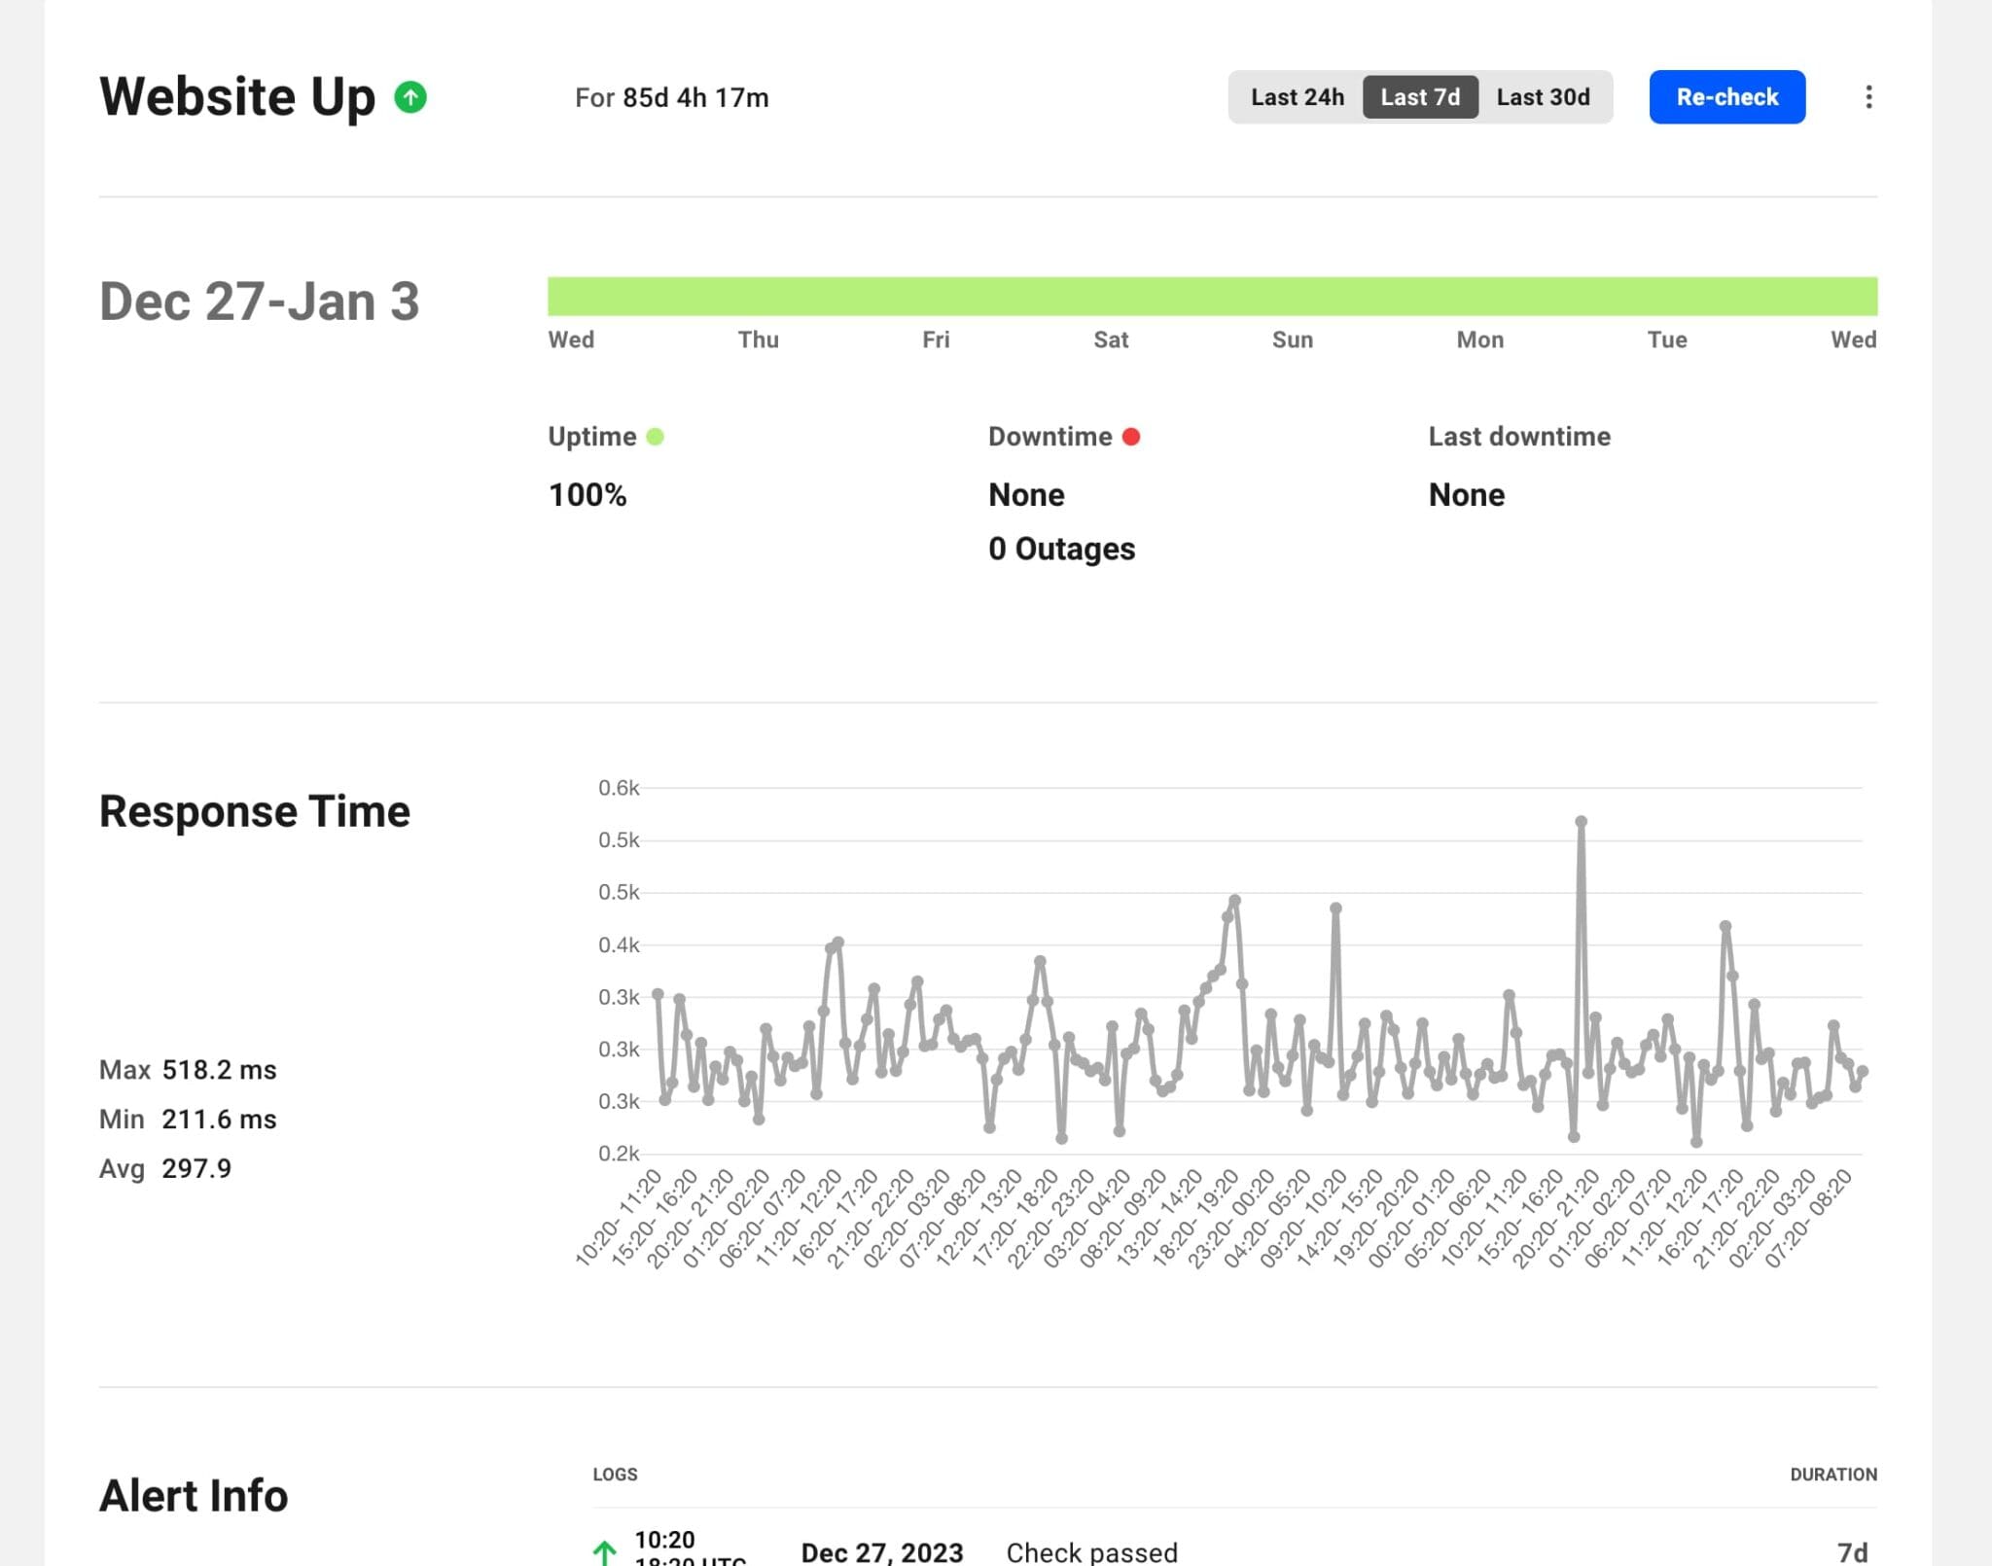Open the three-dot overflow menu
The image size is (1992, 1566).
coord(1868,96)
